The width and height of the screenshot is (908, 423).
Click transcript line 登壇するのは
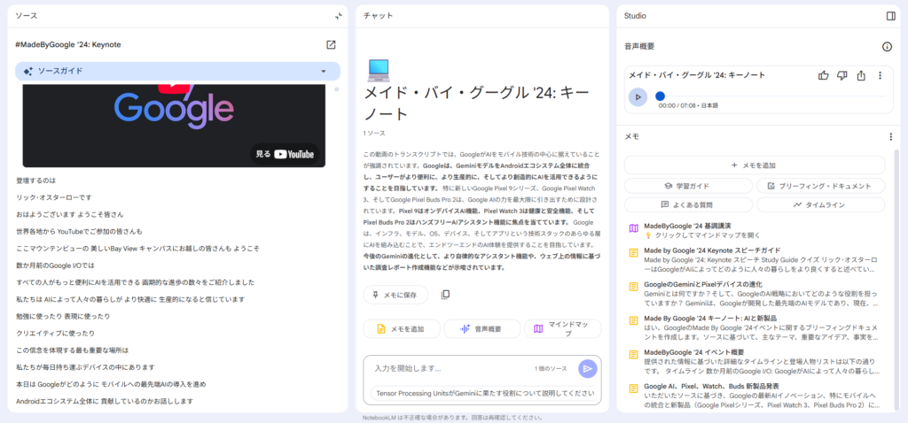[x=36, y=181]
